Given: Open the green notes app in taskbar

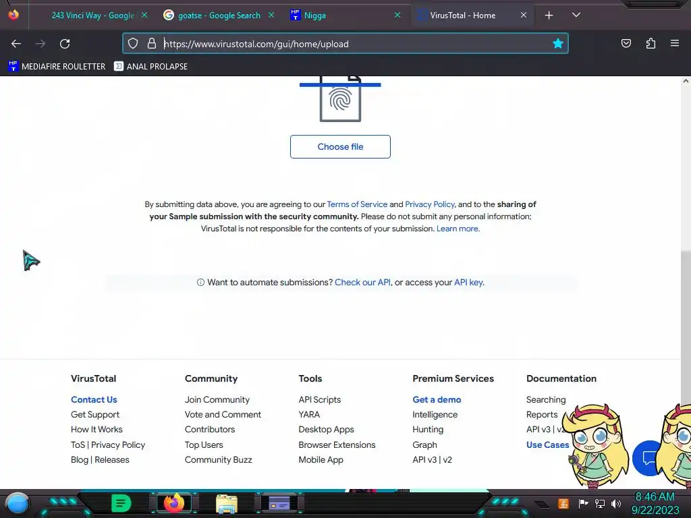Looking at the screenshot, I should click(x=121, y=503).
